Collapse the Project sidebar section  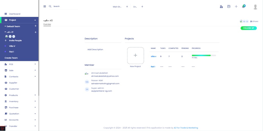[x=35, y=20]
